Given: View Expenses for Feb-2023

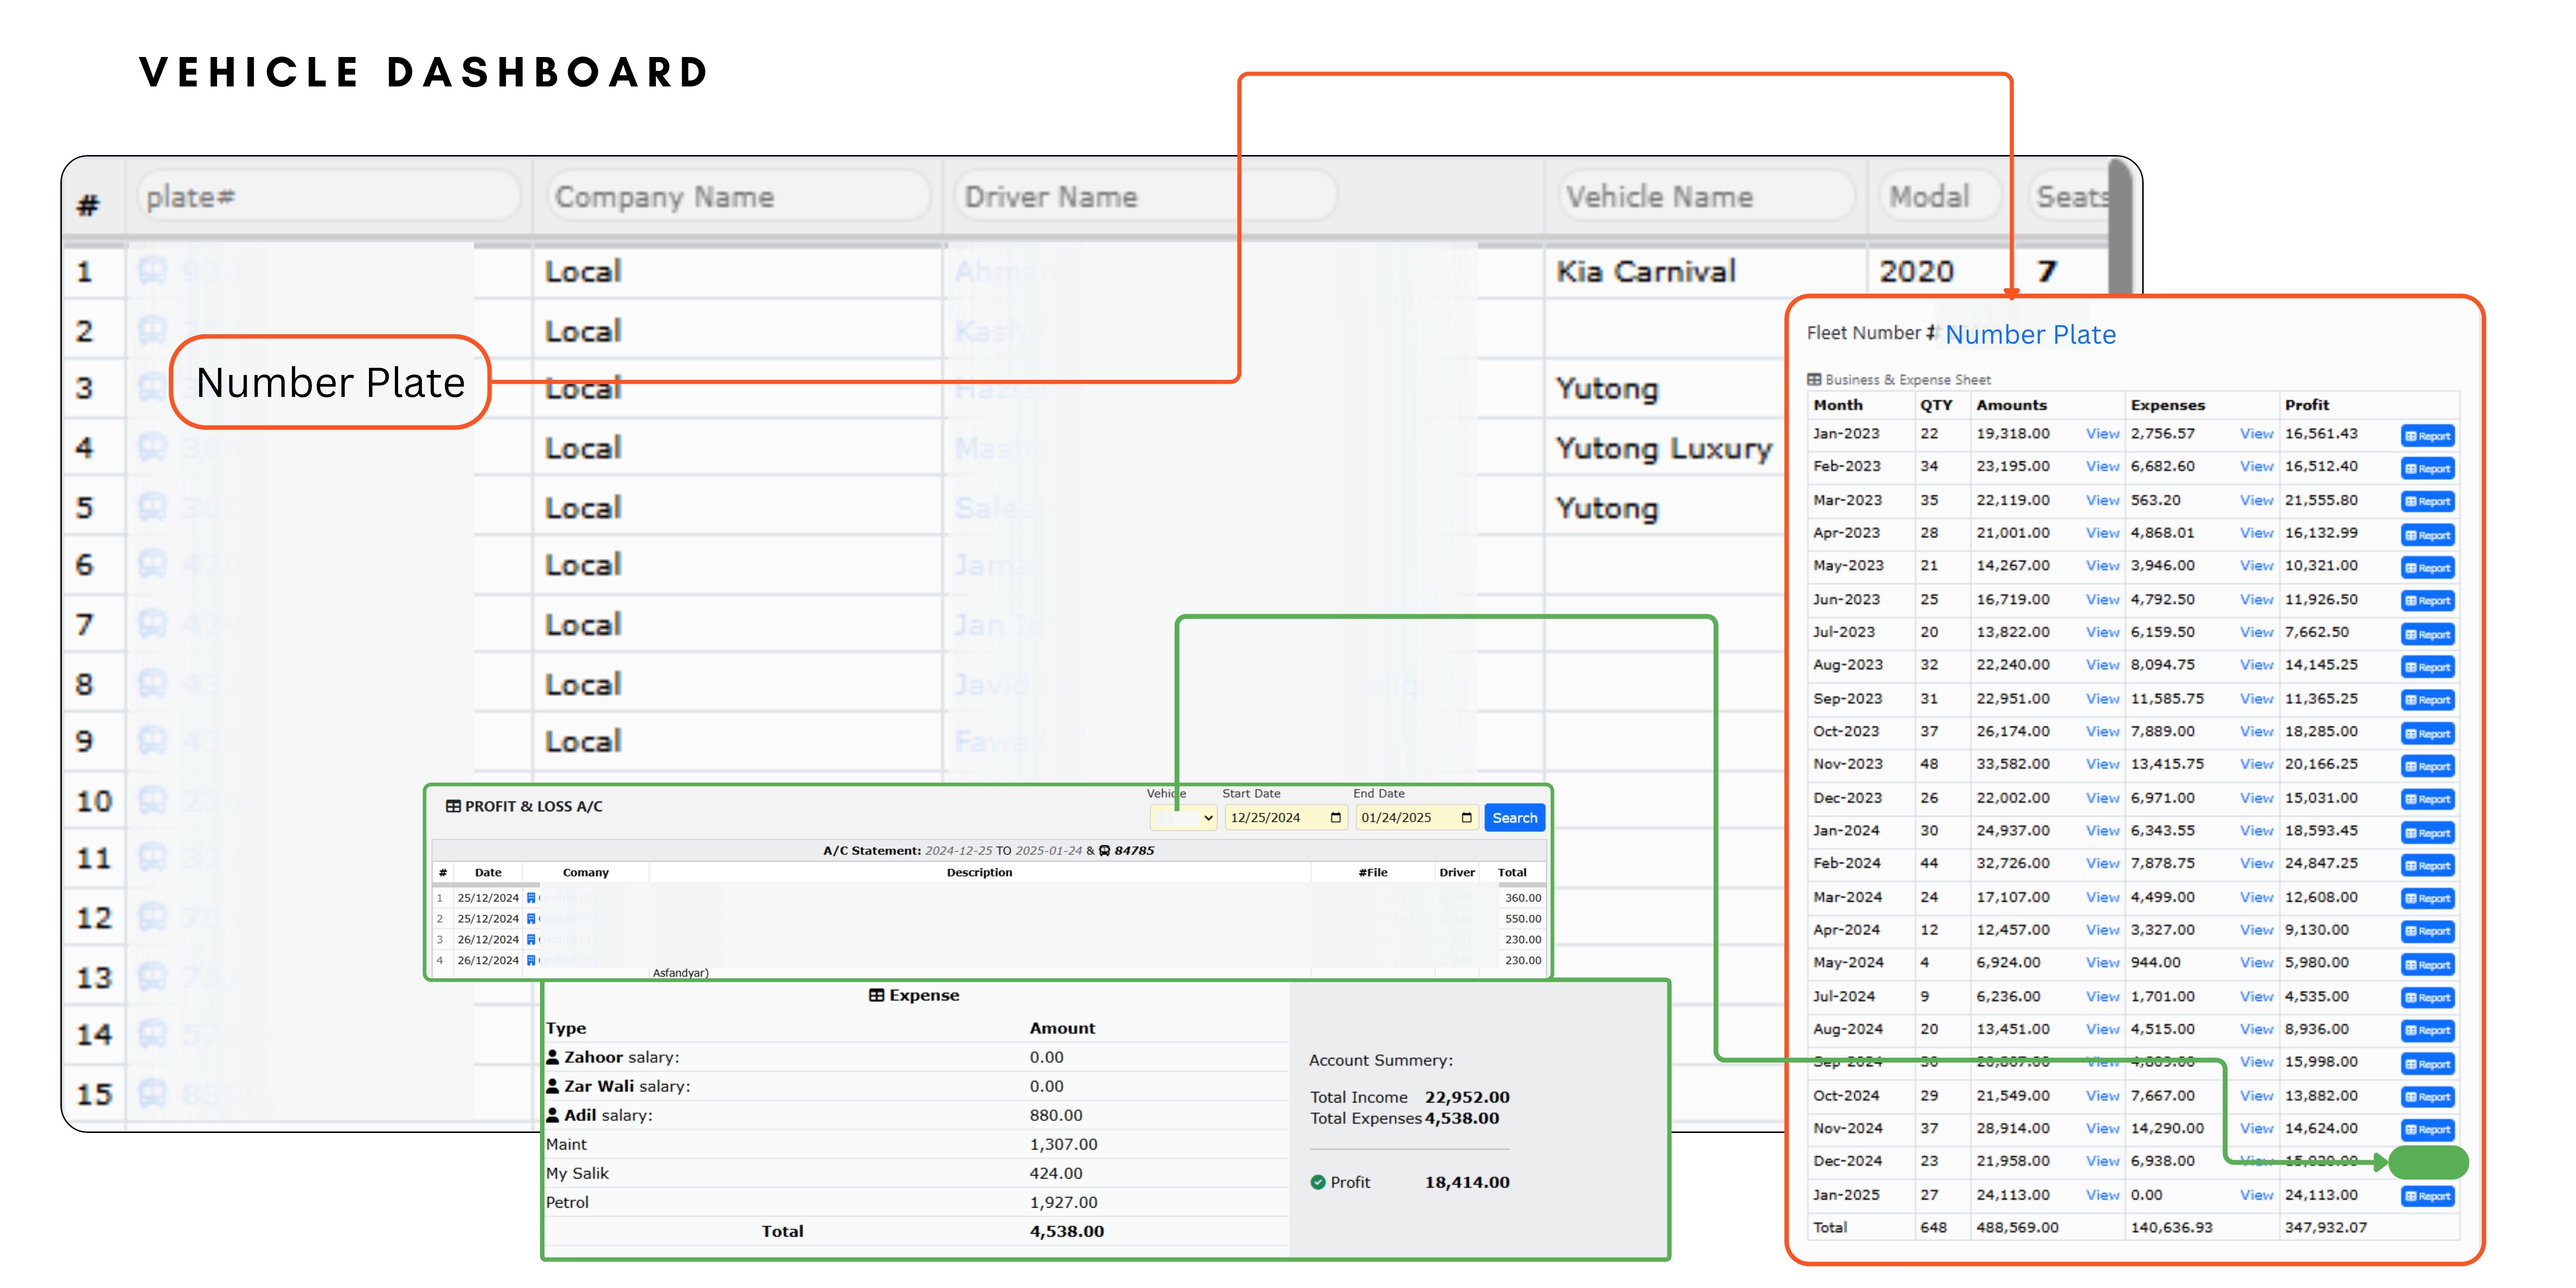Looking at the screenshot, I should click(x=2256, y=467).
